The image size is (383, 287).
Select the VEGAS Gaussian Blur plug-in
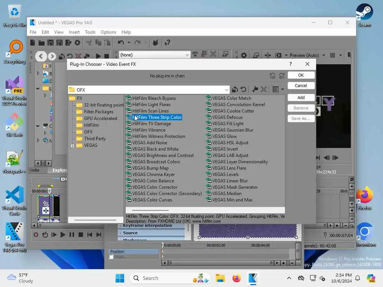click(x=233, y=130)
